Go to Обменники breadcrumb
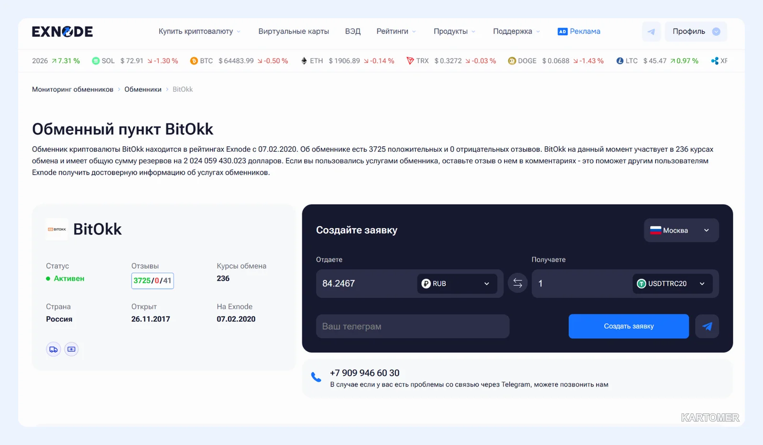 143,89
